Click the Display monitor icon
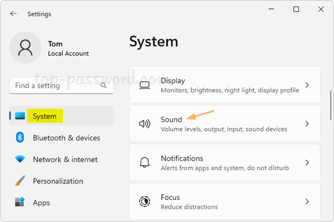The width and height of the screenshot is (334, 222). point(144,85)
